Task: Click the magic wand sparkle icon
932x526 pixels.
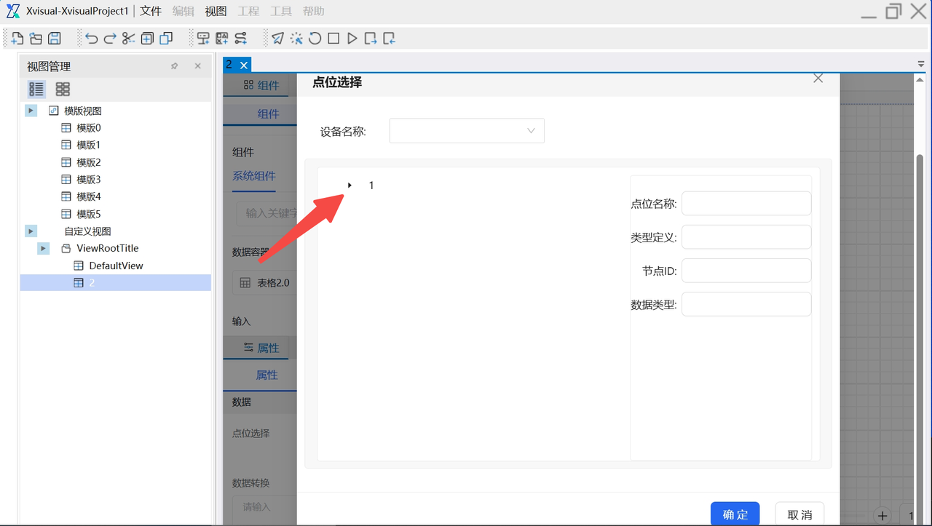Action: (296, 39)
